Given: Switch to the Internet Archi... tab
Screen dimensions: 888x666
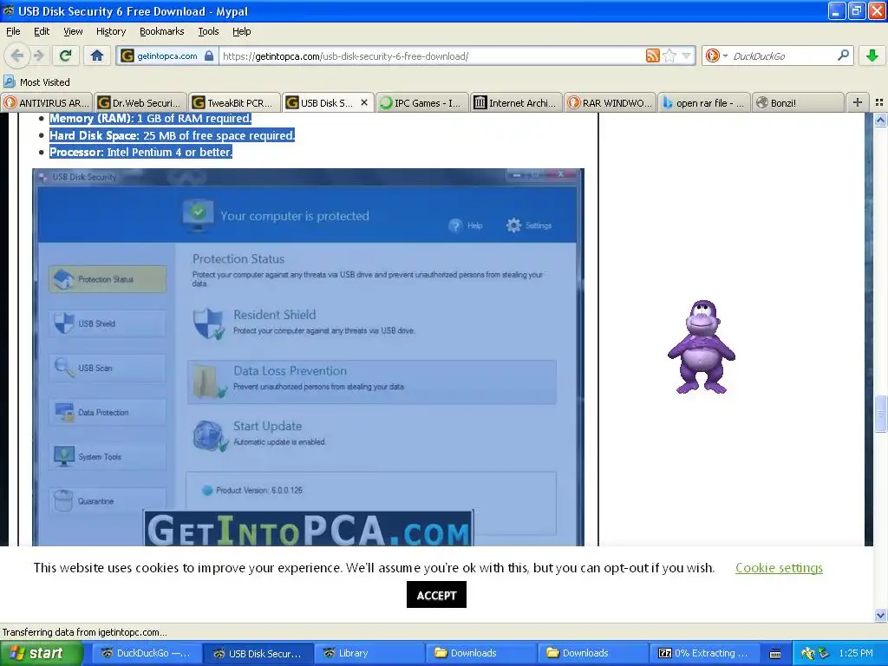Looking at the screenshot, I should coord(517,102).
